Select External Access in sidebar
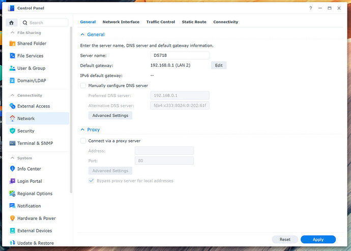The width and height of the screenshot is (351, 251). pos(37,106)
